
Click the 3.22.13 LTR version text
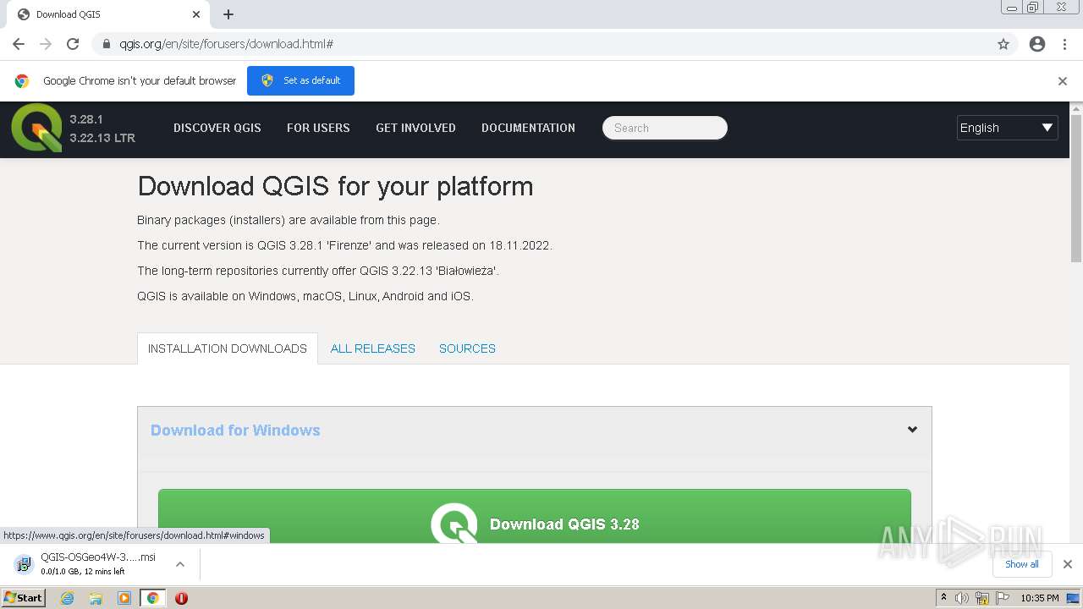point(102,138)
